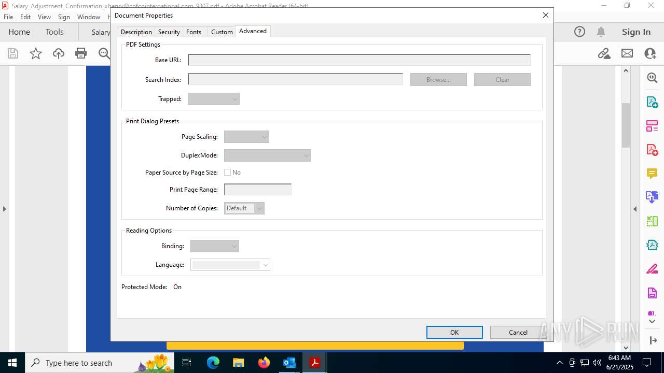This screenshot has height=373, width=664.
Task: Open the Page Scaling dropdown
Action: (246, 137)
